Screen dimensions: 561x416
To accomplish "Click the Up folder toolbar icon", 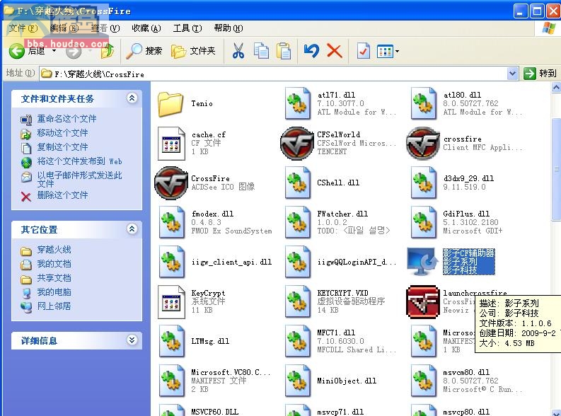I will pyautogui.click(x=107, y=51).
